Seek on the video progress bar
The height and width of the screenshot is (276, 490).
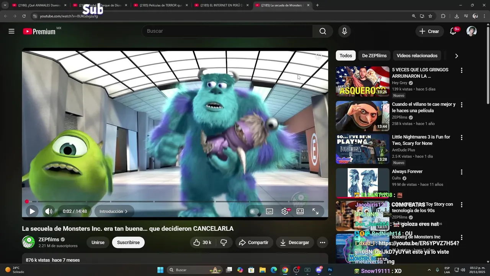(175, 201)
